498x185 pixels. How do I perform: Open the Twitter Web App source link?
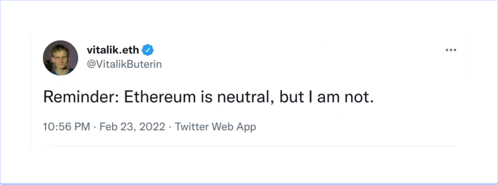tap(215, 127)
